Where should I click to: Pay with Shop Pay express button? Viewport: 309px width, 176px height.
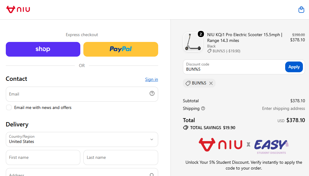coord(43,49)
